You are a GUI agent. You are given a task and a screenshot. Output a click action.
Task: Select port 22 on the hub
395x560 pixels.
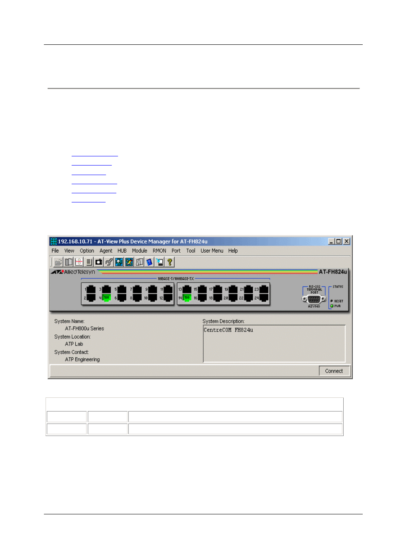point(248,297)
